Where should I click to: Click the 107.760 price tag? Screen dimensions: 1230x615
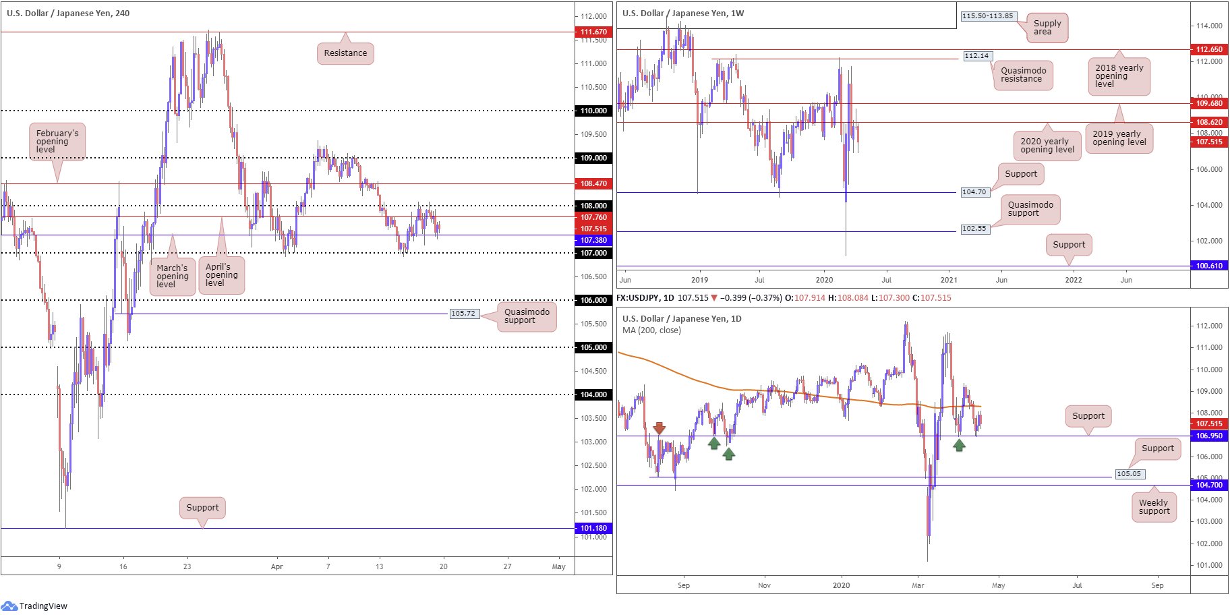(x=593, y=217)
